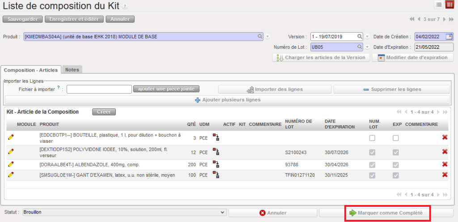Click Marquer comme Complété button
Image resolution: width=458 pixels, height=222 pixels.
coord(386,213)
